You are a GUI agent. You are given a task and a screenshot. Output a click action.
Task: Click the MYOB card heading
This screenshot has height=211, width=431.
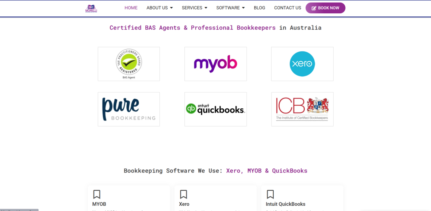pos(99,204)
